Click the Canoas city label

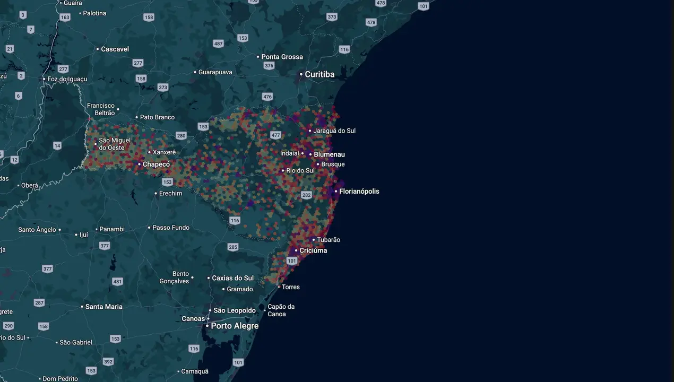pyautogui.click(x=193, y=319)
